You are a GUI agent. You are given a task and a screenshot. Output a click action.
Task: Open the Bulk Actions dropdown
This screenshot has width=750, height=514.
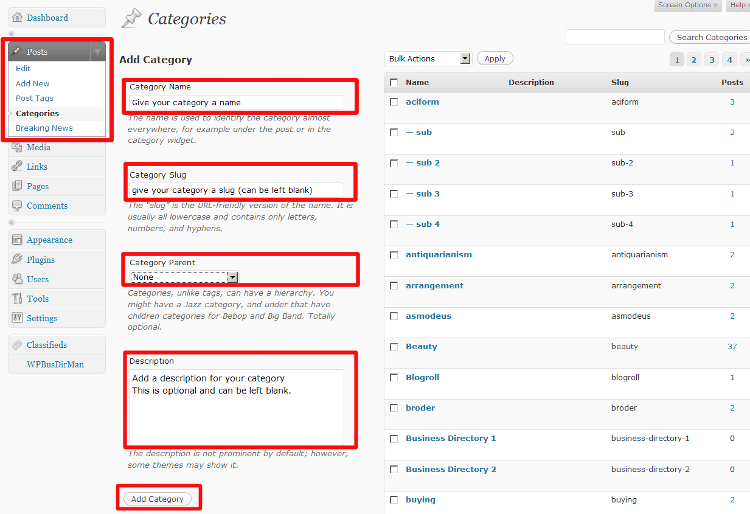(428, 58)
